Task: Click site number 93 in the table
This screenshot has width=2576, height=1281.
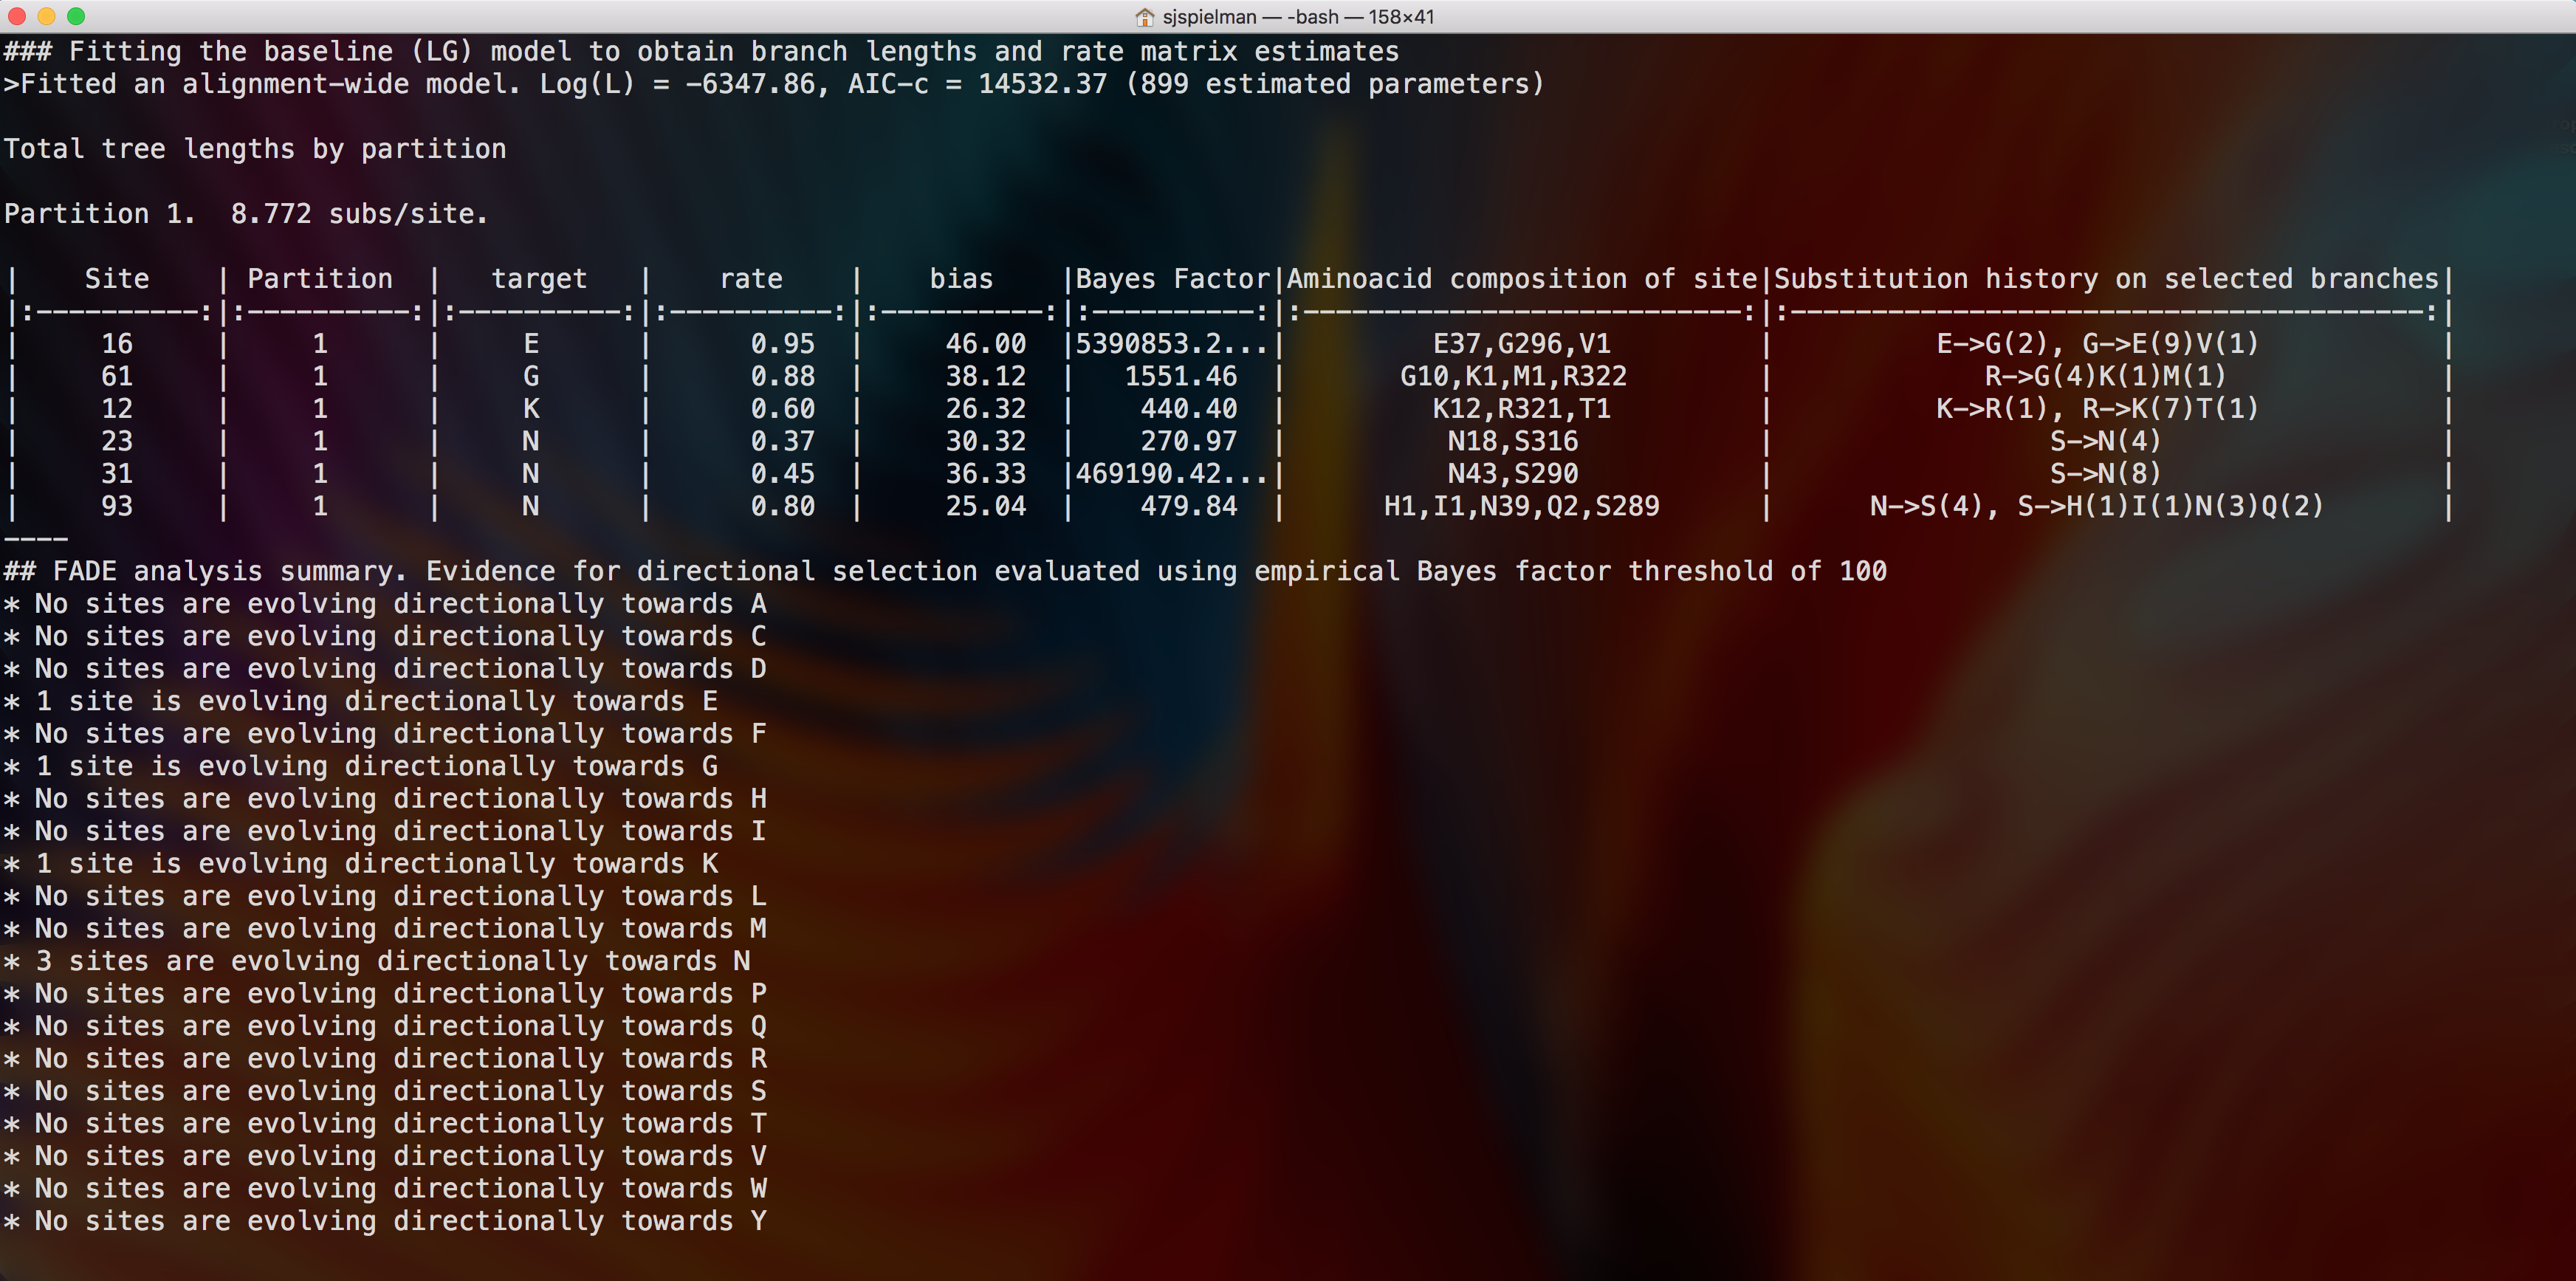Action: coord(117,506)
